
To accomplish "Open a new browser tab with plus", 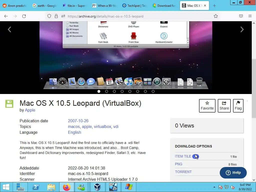I will tap(214, 6).
